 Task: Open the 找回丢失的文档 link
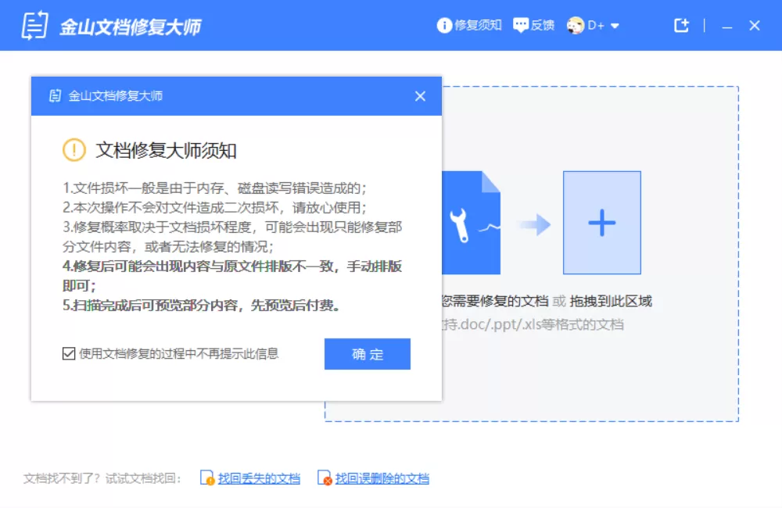(259, 478)
